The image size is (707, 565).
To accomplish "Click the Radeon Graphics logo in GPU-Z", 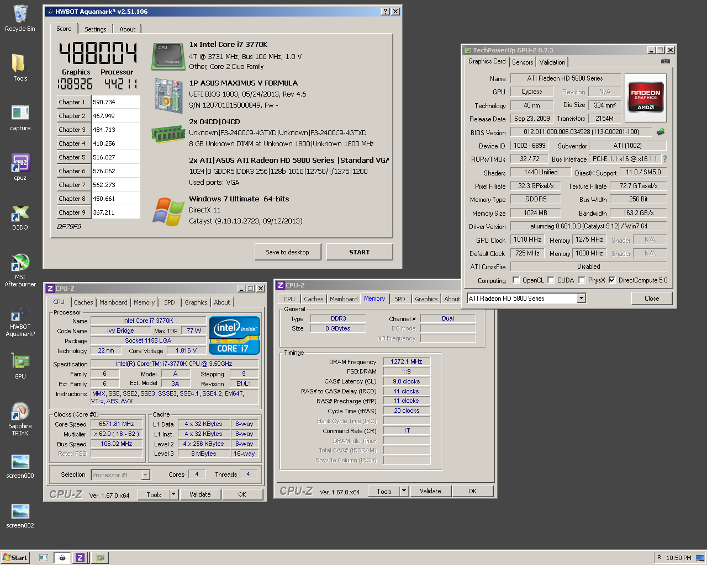I will tap(646, 98).
